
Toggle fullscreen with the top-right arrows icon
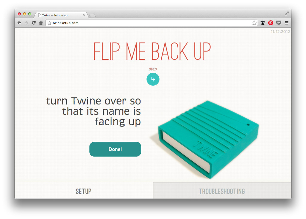(287, 13)
